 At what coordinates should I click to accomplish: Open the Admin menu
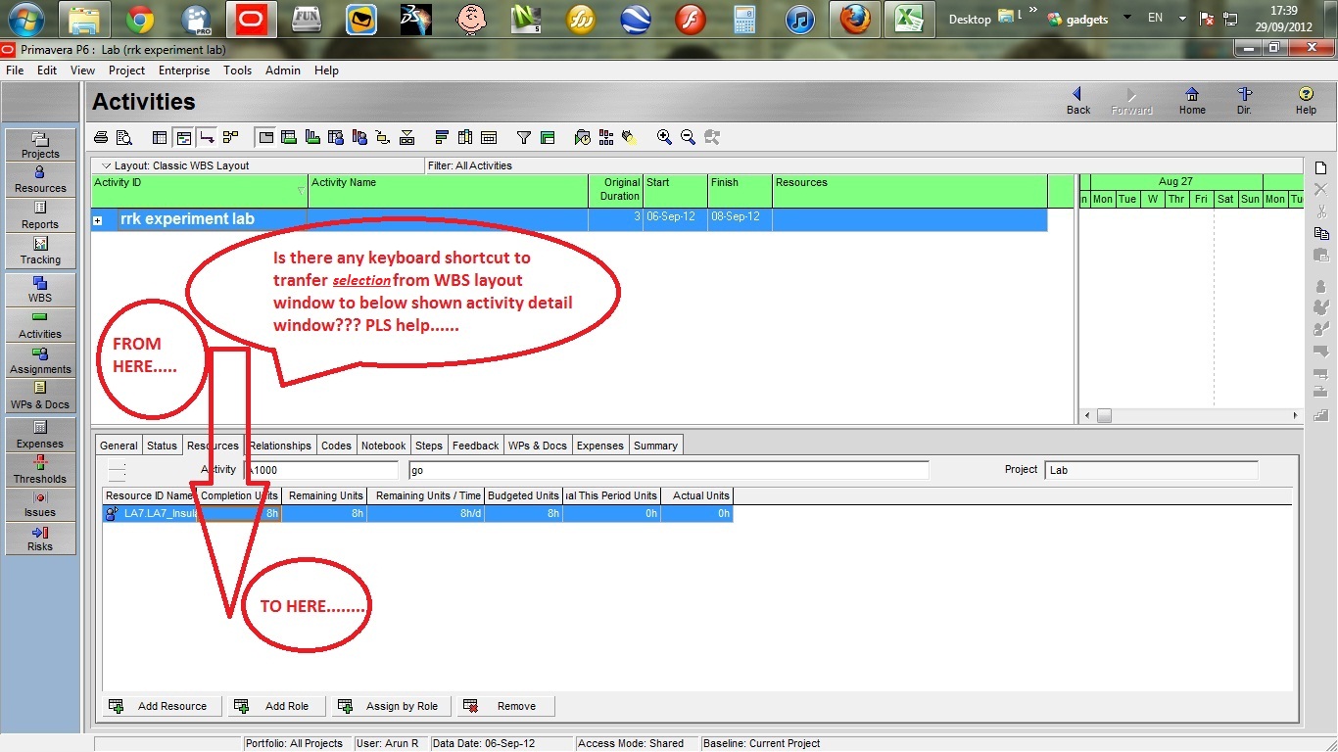tap(284, 70)
